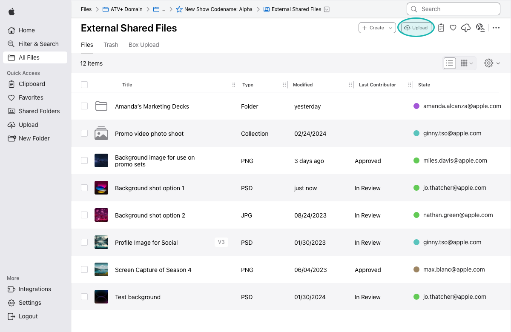Viewport: 511px width, 332px height.
Task: Click Filter & Search in sidebar
Action: [38, 44]
